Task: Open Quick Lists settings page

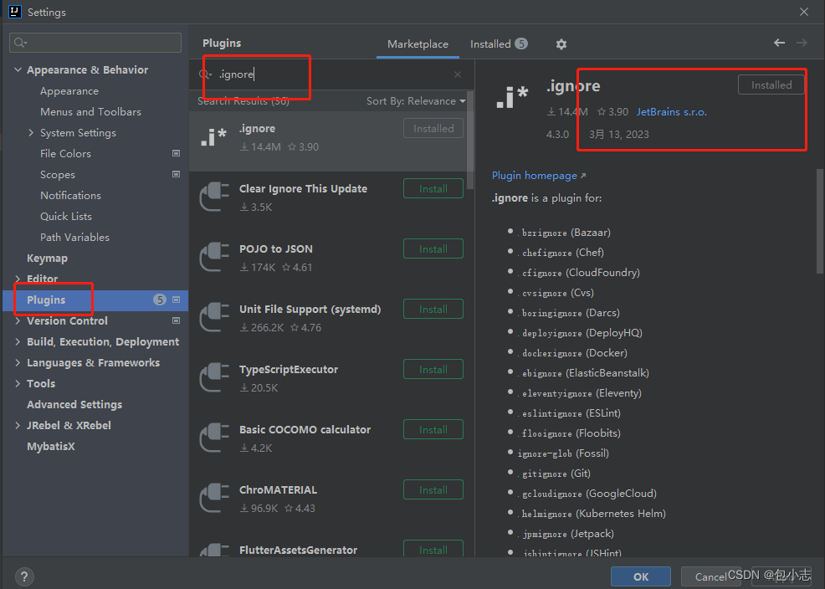Action: point(66,216)
